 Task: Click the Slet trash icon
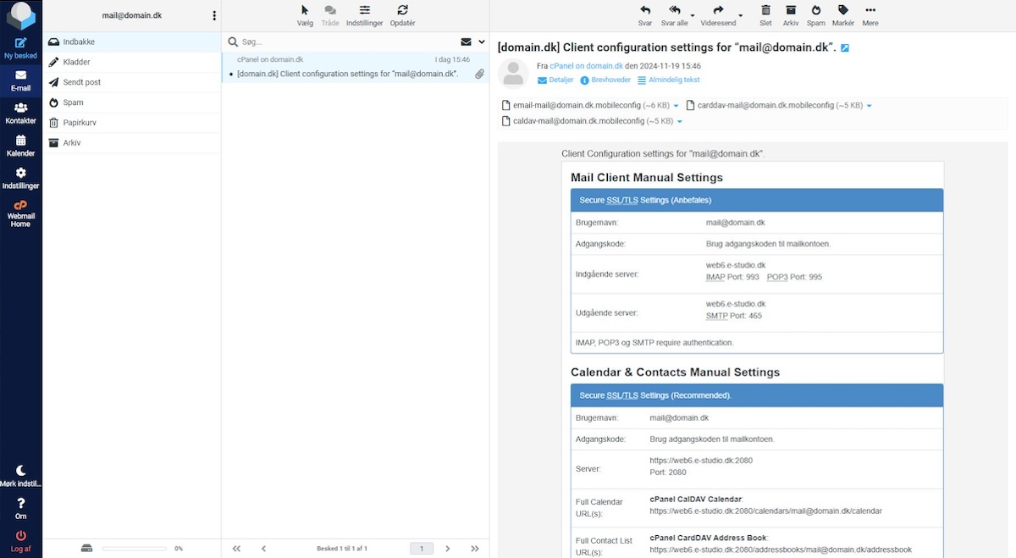pyautogui.click(x=765, y=14)
